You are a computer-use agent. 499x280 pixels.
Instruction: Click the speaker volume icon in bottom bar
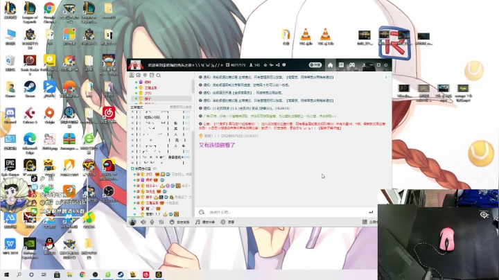pyautogui.click(x=143, y=222)
